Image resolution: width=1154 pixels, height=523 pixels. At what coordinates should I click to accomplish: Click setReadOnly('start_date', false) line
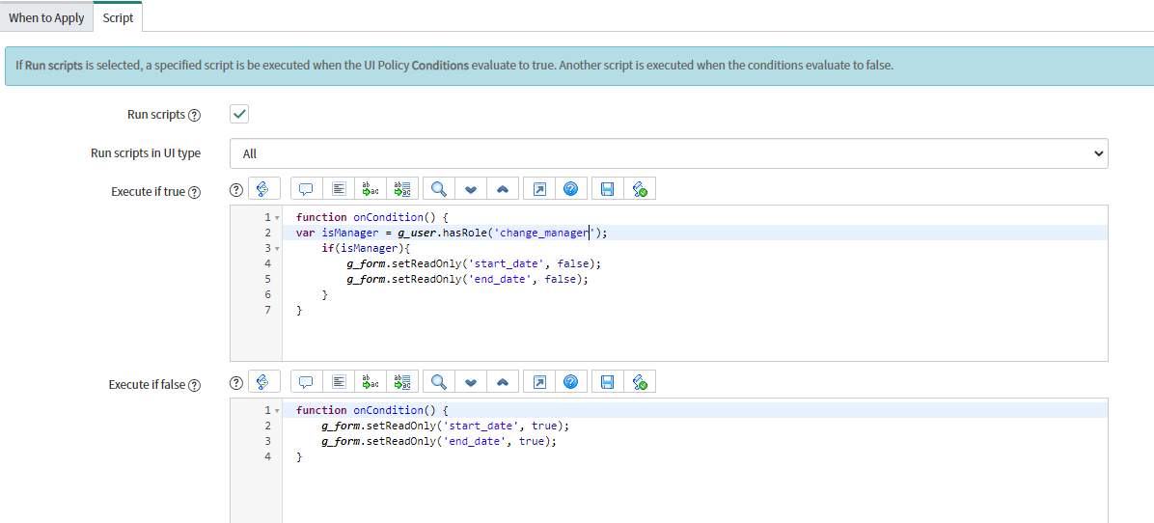click(474, 263)
